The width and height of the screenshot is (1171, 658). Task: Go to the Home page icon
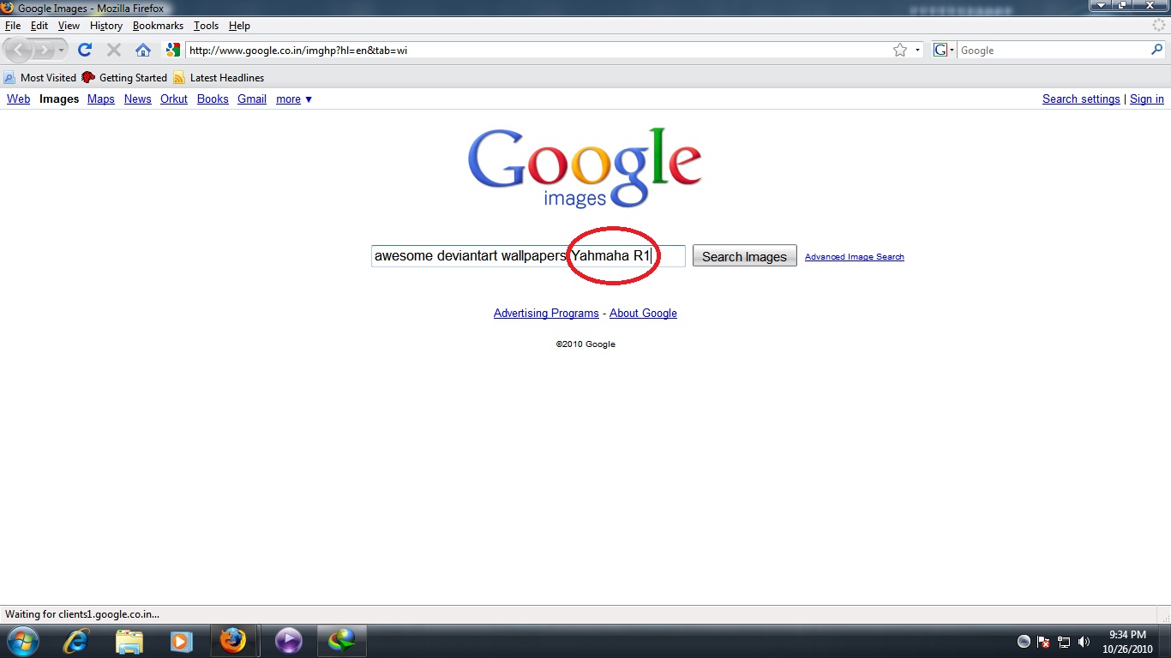143,50
